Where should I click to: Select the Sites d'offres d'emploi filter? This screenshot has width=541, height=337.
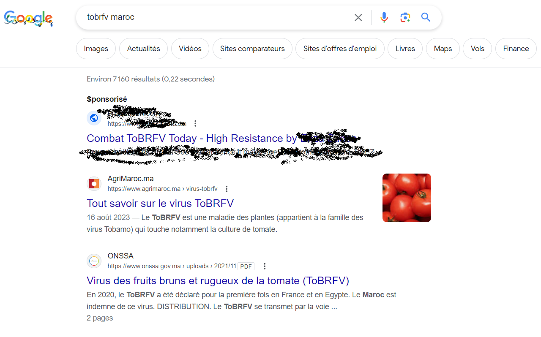(x=340, y=49)
